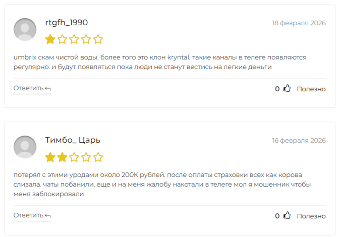Click the first star in rtgfh_1990's rating
Viewport: 339px width, 237px height.
point(50,39)
